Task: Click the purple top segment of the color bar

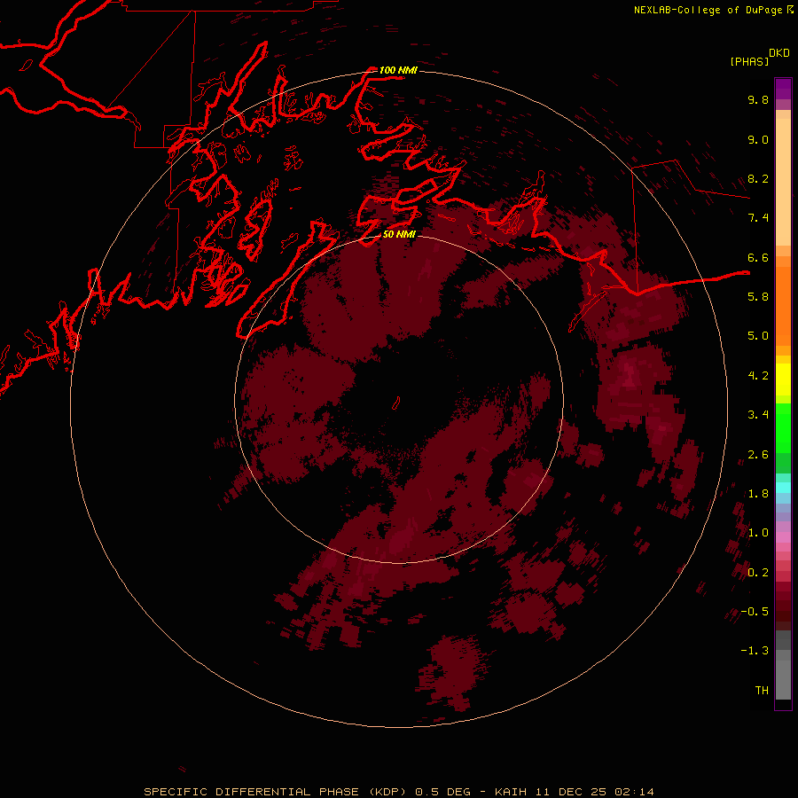Action: (x=783, y=89)
